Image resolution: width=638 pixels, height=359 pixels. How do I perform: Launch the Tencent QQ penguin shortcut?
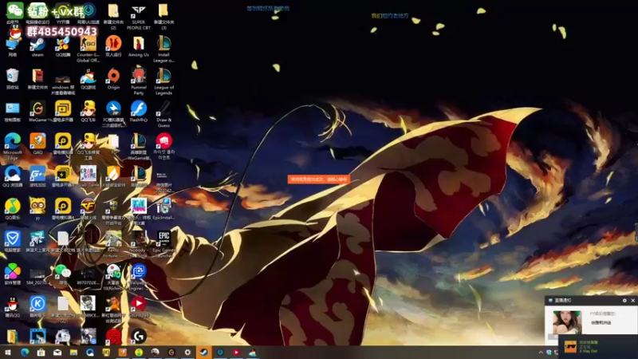point(12,306)
